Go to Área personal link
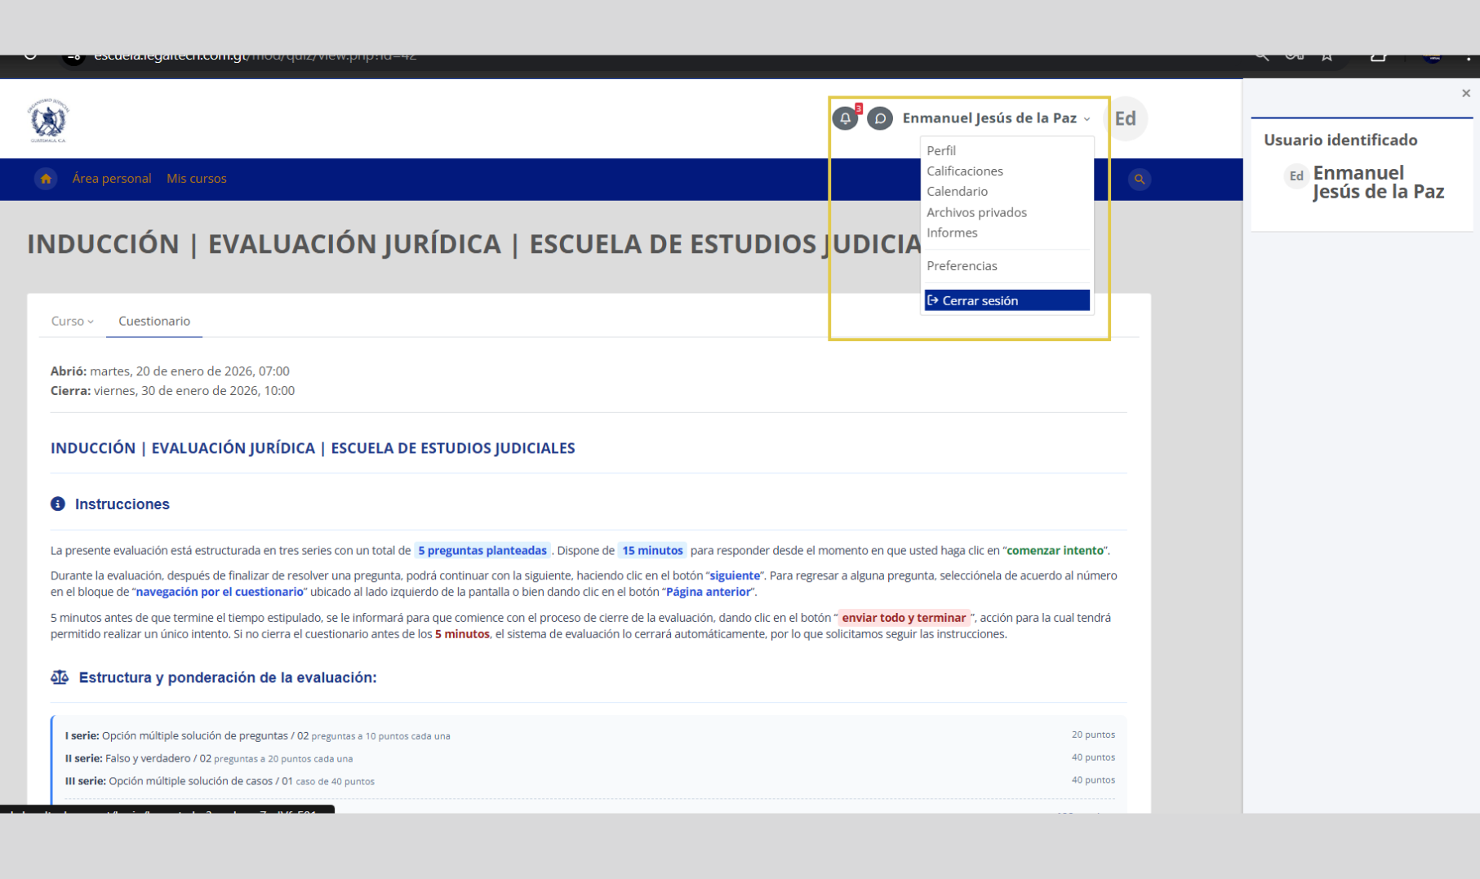Viewport: 1480px width, 879px height. [x=112, y=179]
